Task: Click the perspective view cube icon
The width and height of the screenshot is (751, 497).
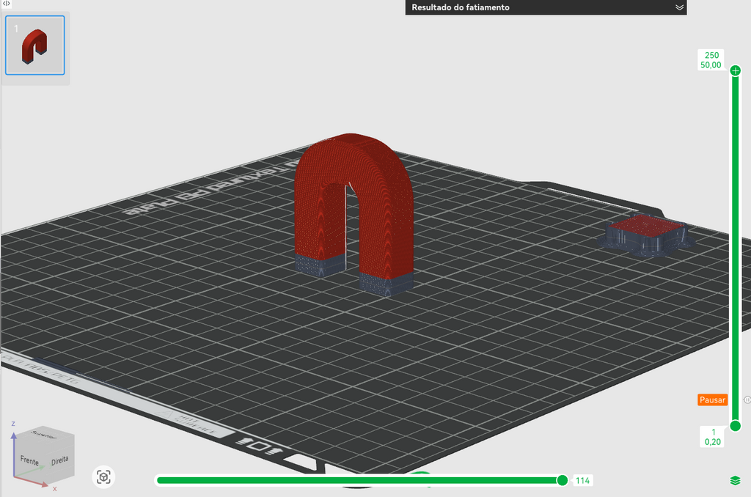Action: click(x=103, y=477)
